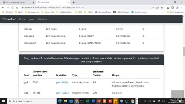185x104 pixels.
Task: Click the TB-Profiler brand logo text
Action: click(x=9, y=19)
